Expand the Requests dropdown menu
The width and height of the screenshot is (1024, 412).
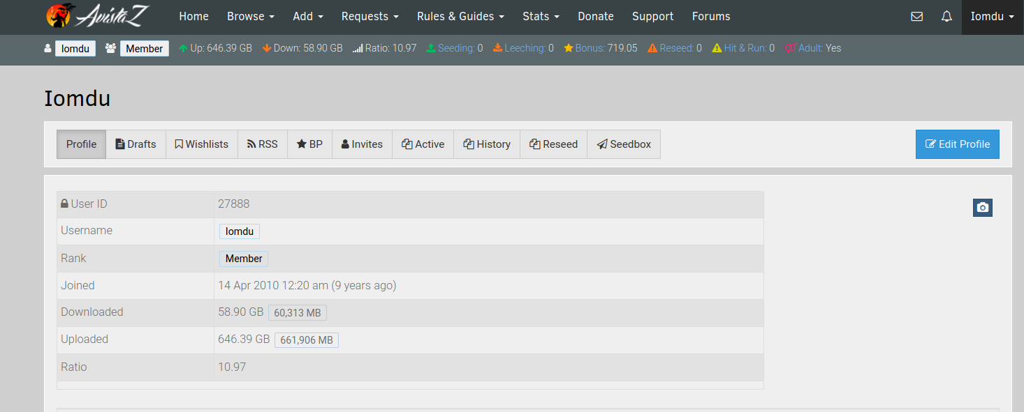click(x=370, y=17)
